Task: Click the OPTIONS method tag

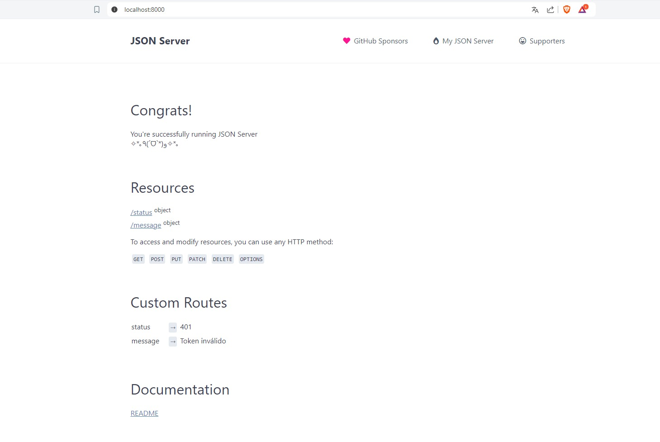Action: [x=252, y=259]
